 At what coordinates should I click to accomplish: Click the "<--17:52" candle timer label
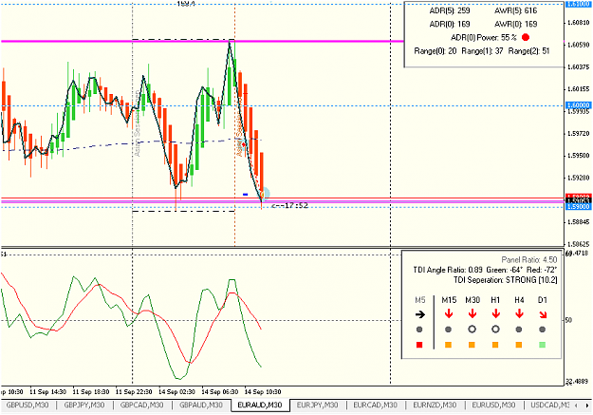[x=289, y=206]
